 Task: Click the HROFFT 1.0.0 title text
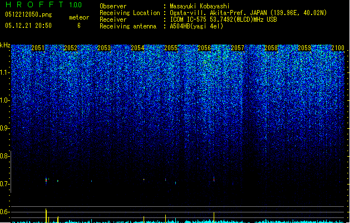coord(44,4)
